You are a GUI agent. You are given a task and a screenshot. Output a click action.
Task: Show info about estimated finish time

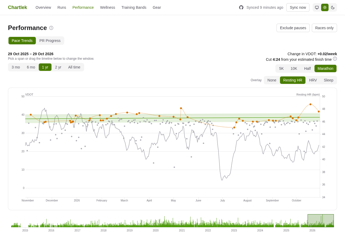coord(335,59)
